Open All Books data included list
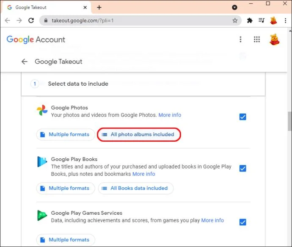Viewport: 292px width, 247px height. (x=136, y=188)
